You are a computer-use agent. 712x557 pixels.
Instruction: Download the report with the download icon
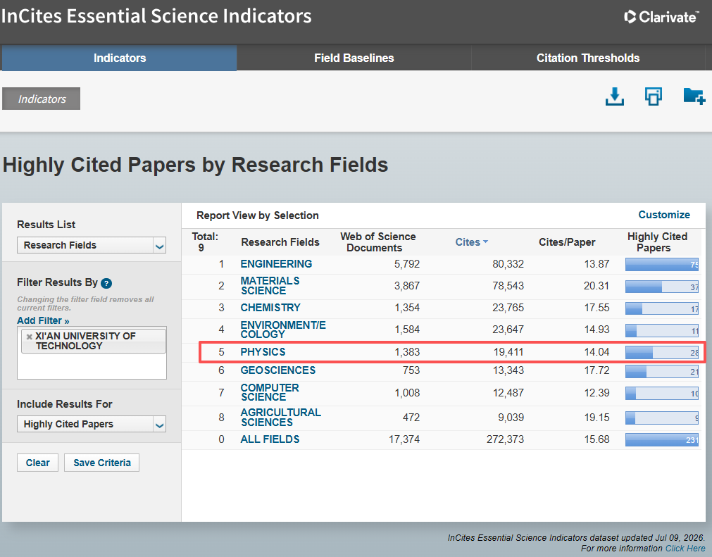(x=614, y=96)
